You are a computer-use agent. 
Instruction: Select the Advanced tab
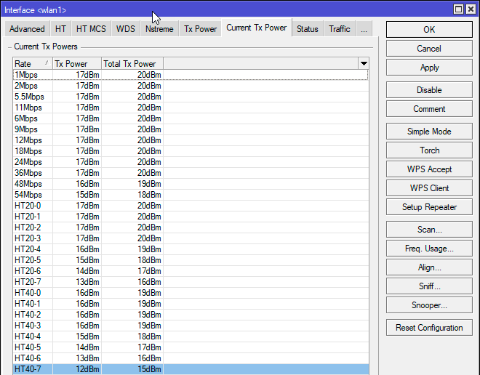pyautogui.click(x=27, y=29)
